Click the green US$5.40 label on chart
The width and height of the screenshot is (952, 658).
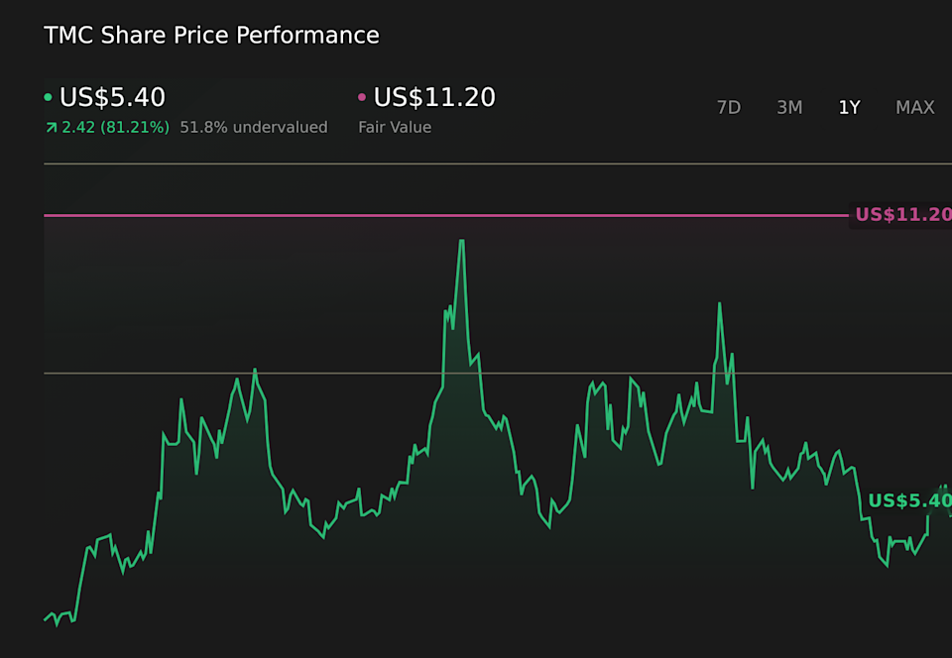pyautogui.click(x=909, y=500)
